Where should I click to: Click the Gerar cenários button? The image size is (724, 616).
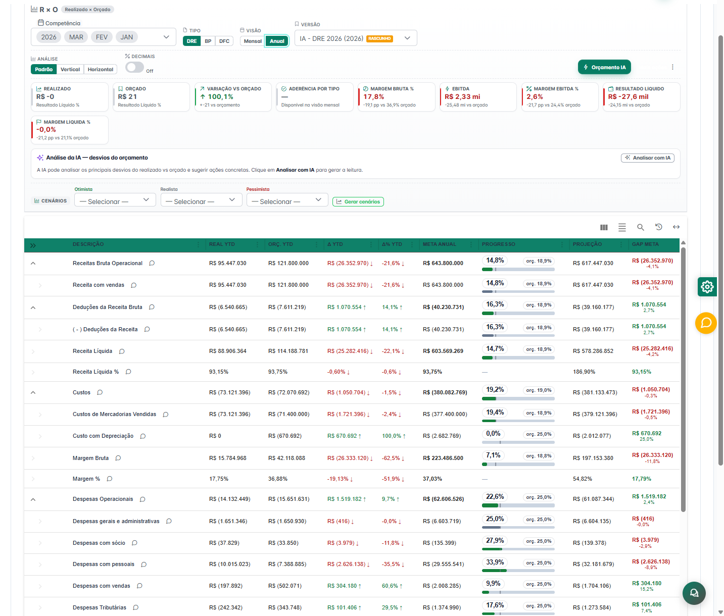pos(358,201)
